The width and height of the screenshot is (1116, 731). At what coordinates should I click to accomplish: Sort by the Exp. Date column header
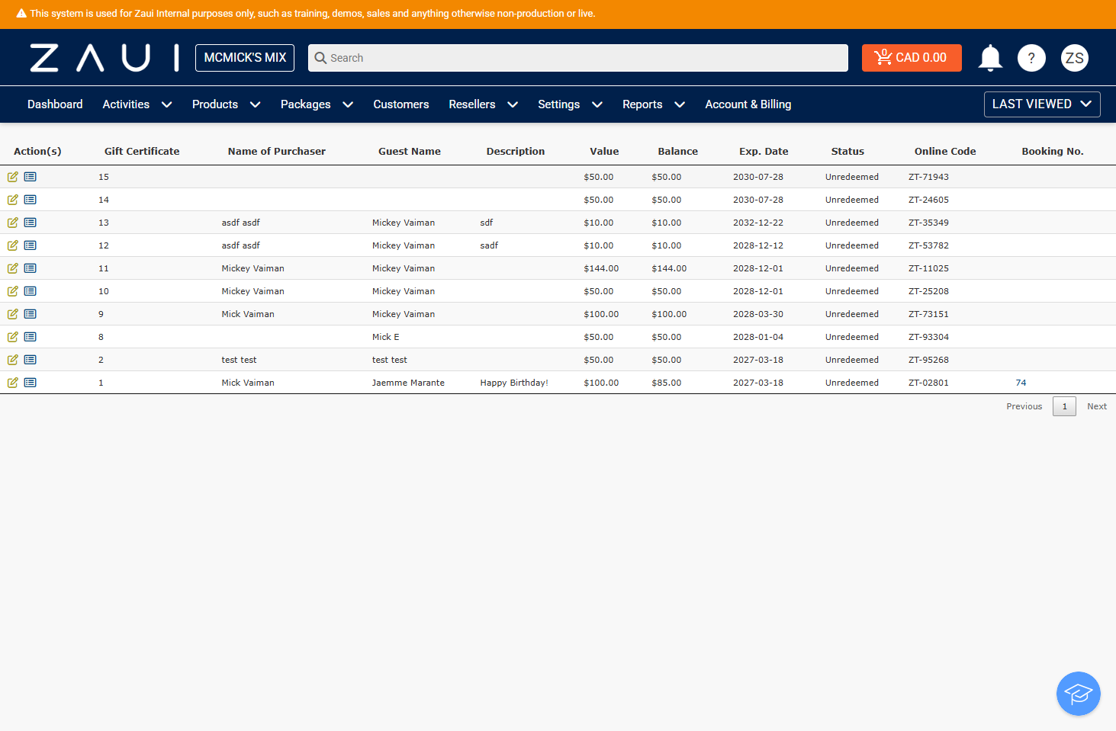(764, 151)
